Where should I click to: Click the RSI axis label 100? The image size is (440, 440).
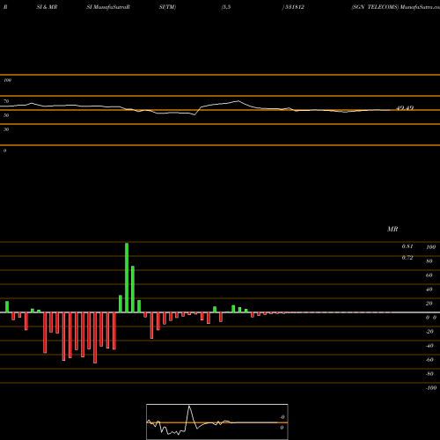pos(7,80)
